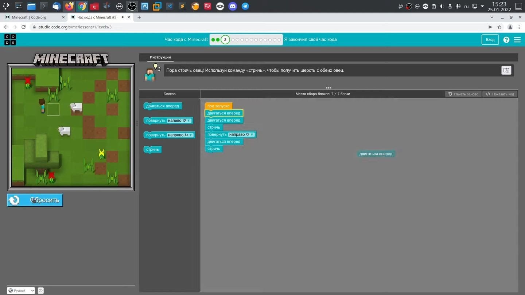This screenshot has width=525, height=295.
Task: Mute the tab audio icon
Action: click(x=123, y=17)
